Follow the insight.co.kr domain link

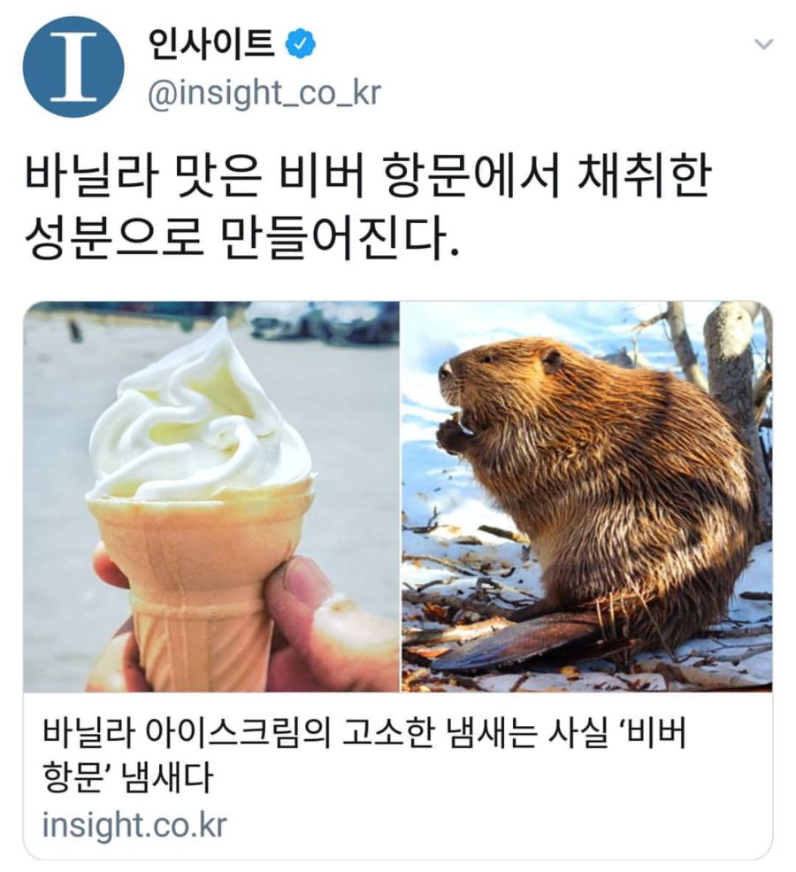134,825
